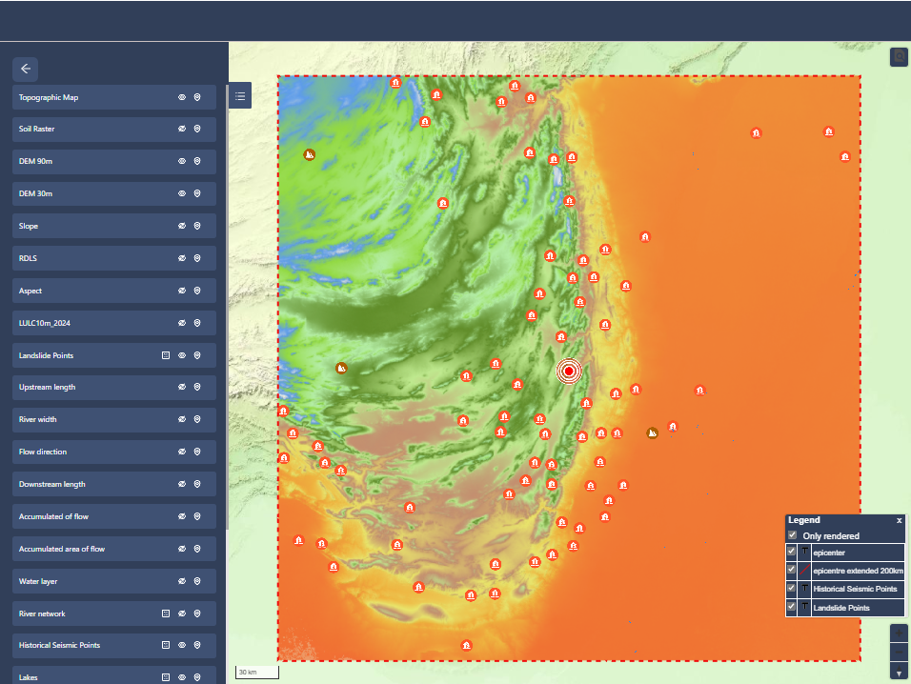Image resolution: width=911 pixels, height=684 pixels.
Task: Toggle visibility of Soil Raster layer
Action: (182, 130)
